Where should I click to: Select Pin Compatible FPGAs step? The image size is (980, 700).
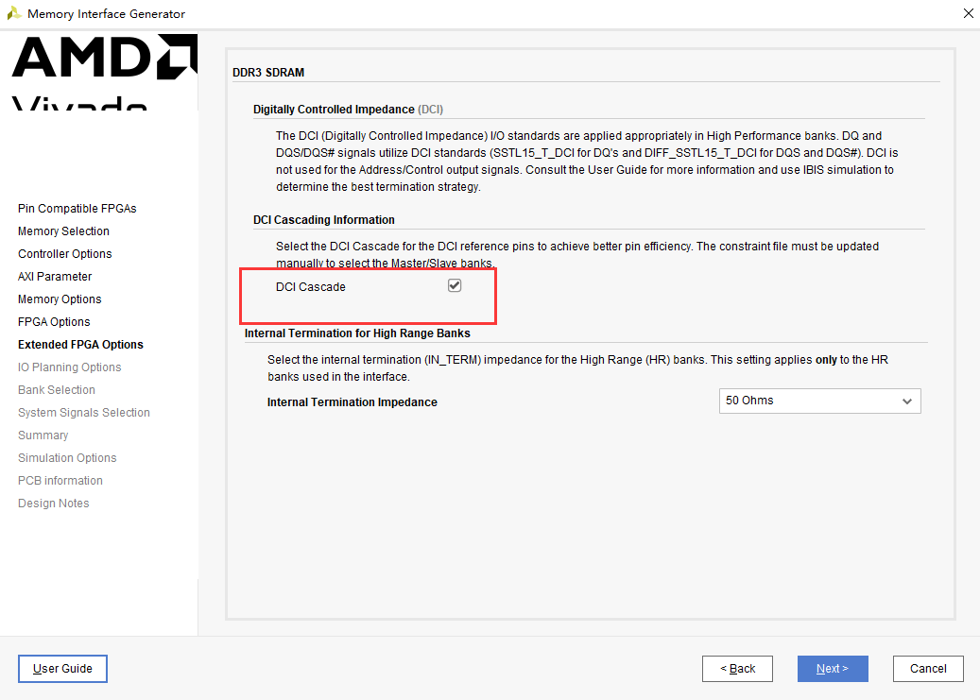click(77, 208)
